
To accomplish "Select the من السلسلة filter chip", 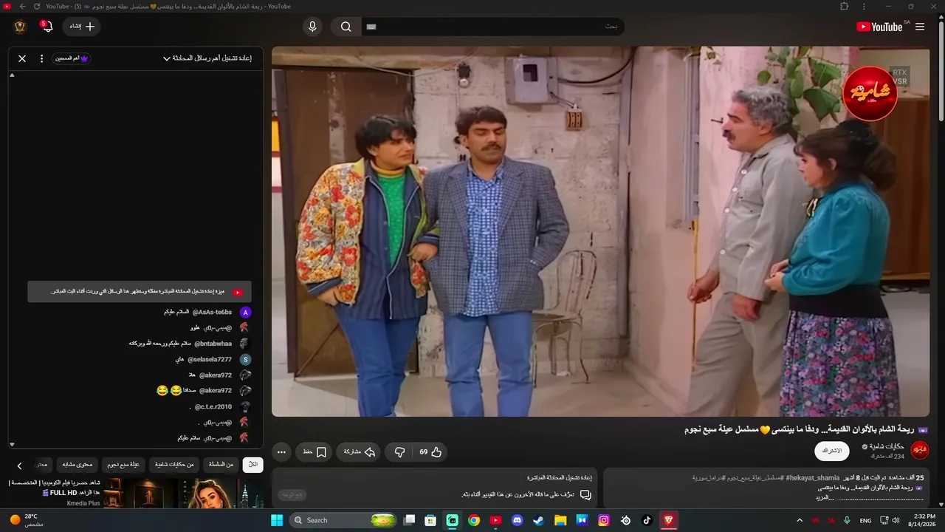I will tap(221, 465).
